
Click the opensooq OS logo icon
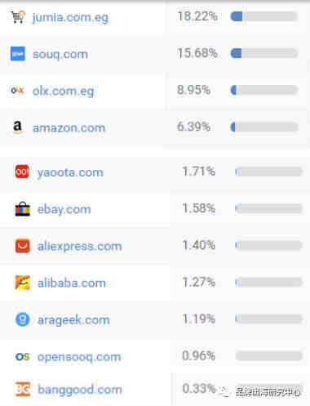pos(22,356)
